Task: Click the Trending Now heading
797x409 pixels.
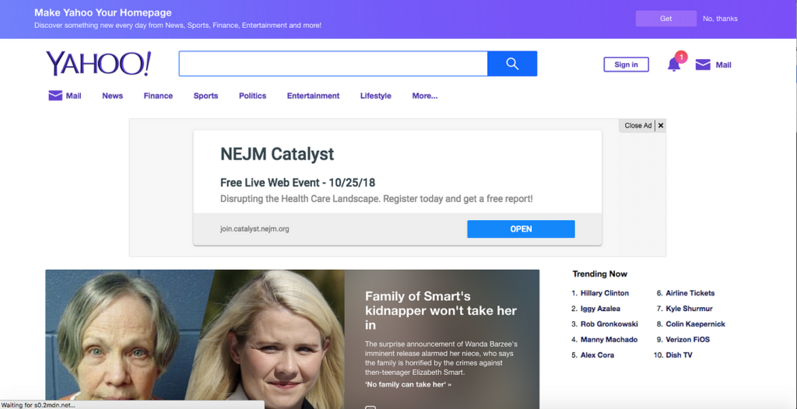Action: [x=600, y=274]
